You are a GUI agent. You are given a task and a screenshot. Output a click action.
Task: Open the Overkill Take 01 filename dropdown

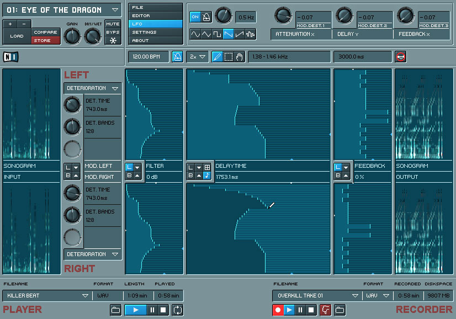click(316, 296)
